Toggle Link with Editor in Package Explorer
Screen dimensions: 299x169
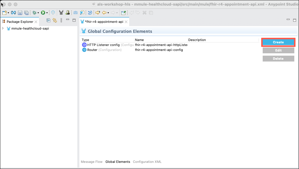[55, 21]
